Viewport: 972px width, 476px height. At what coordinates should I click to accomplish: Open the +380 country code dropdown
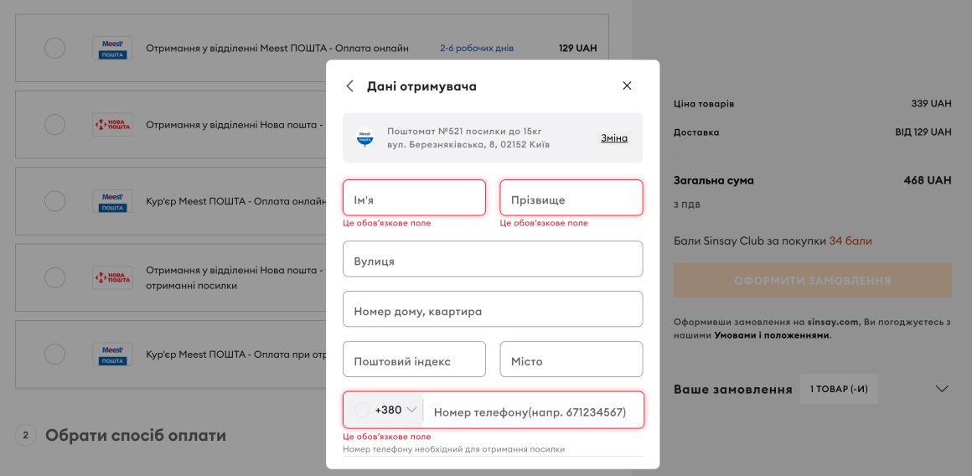pyautogui.click(x=385, y=410)
